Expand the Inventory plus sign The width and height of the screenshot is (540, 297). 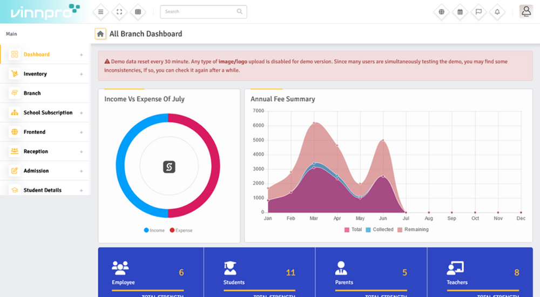pyautogui.click(x=82, y=74)
